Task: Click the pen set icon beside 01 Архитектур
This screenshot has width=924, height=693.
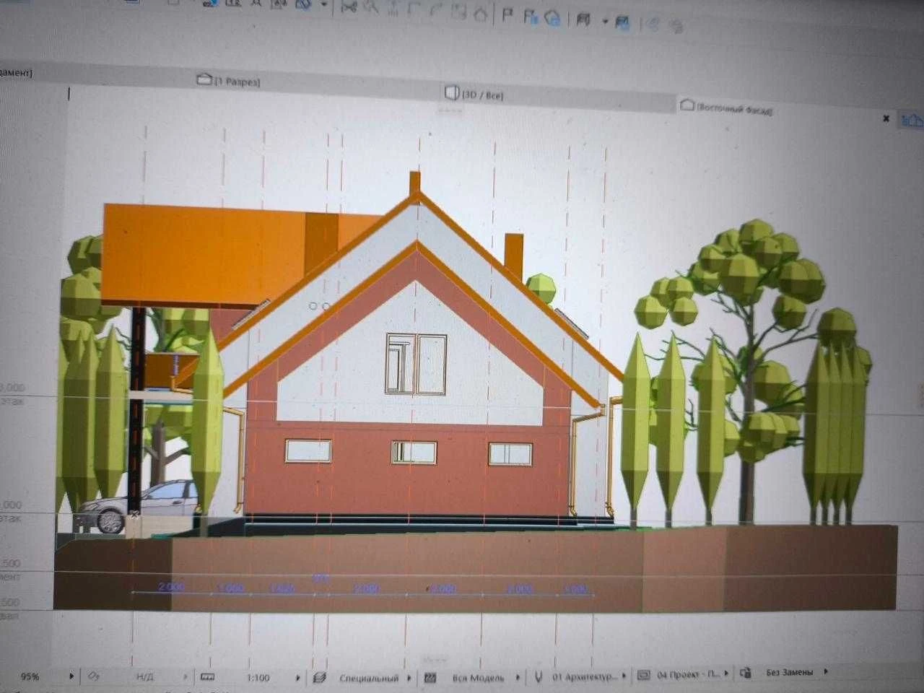Action: click(539, 677)
